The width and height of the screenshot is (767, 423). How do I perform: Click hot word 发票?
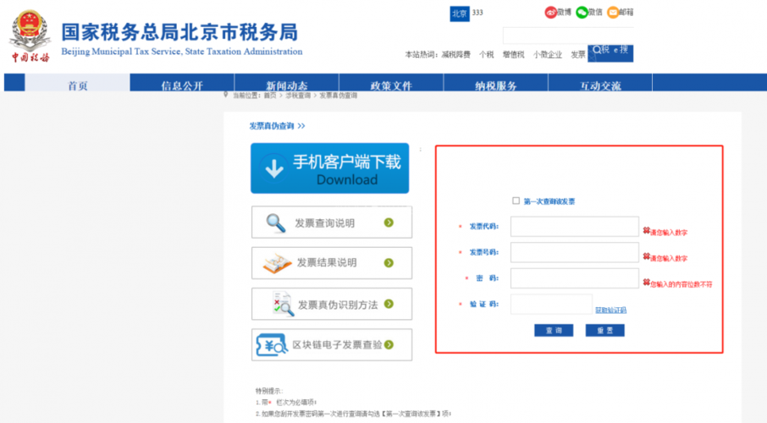coord(578,55)
